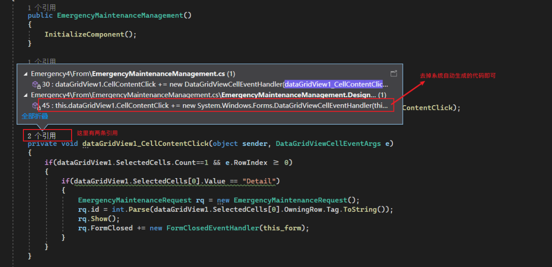The height and width of the screenshot is (267, 552).
Task: Select the EmergencyMaintenanceManagement.Design... (1) group header
Action: [209, 95]
